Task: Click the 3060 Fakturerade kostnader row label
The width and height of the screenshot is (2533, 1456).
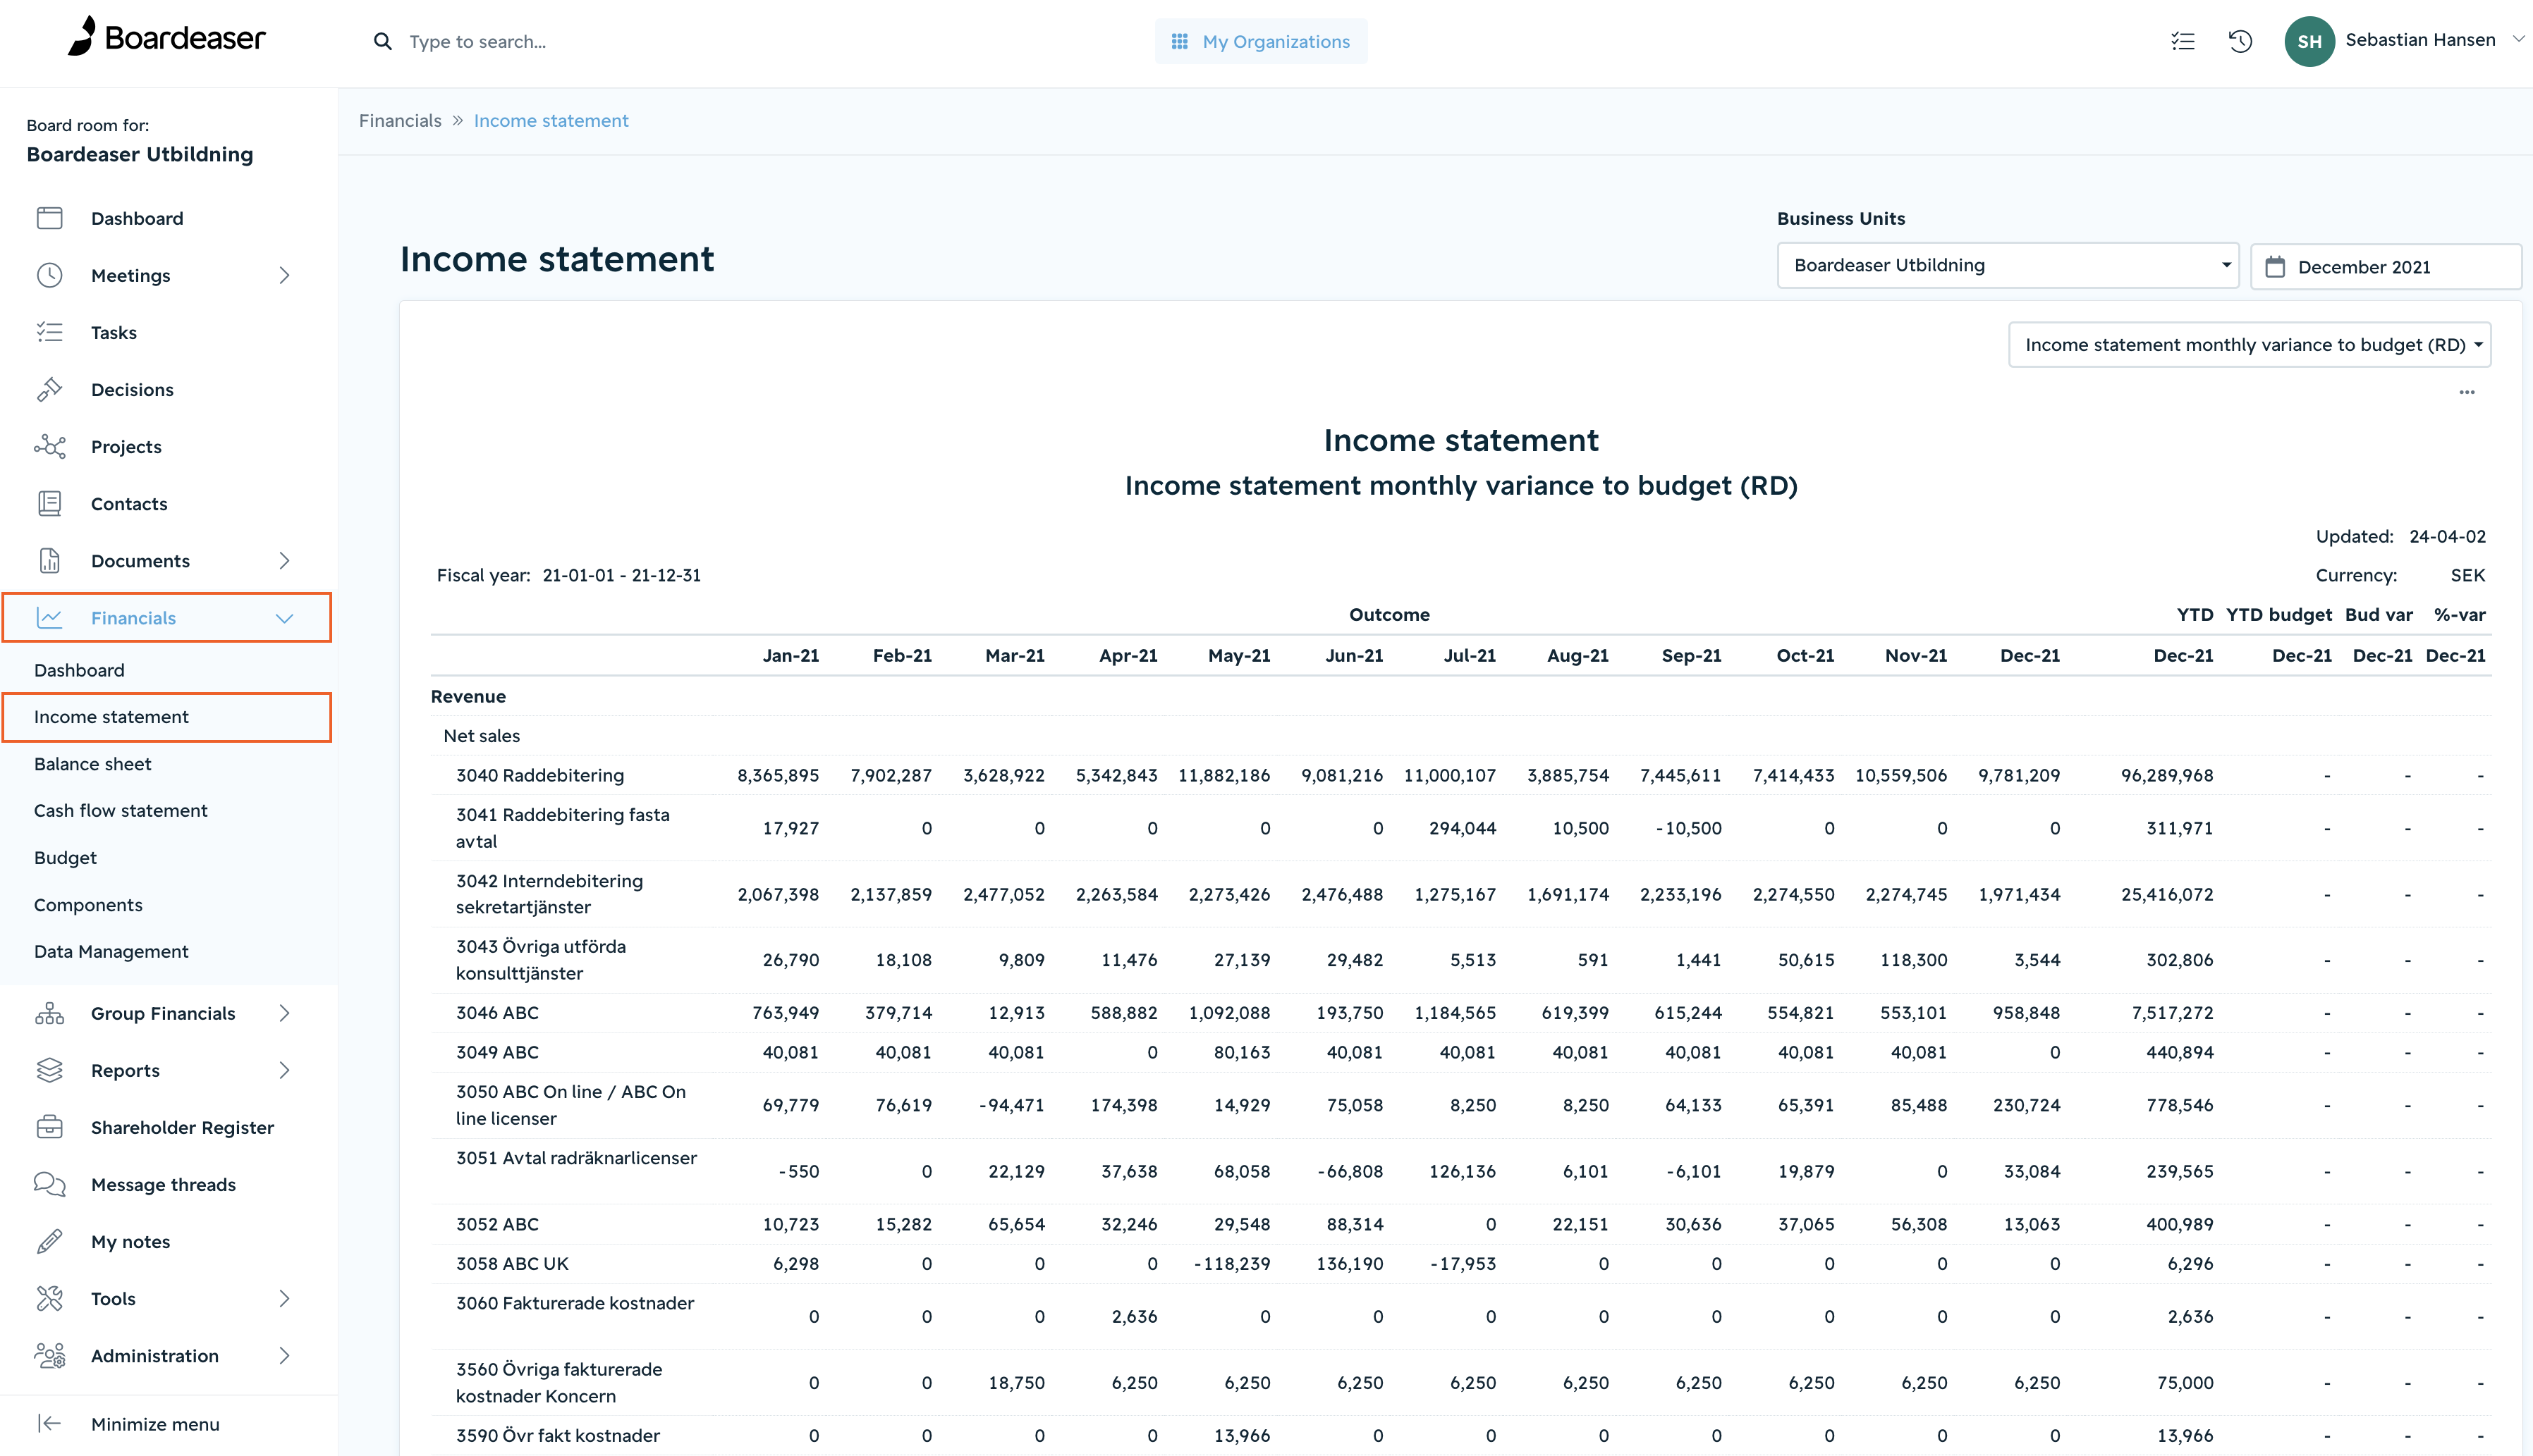Action: point(574,1303)
